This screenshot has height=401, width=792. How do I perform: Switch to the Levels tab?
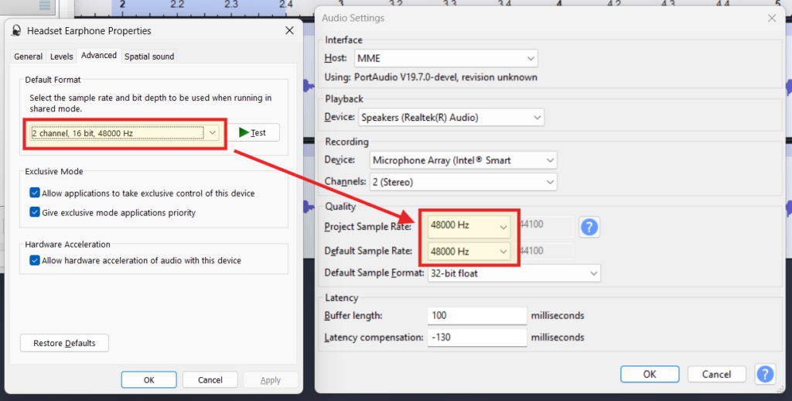pyautogui.click(x=62, y=57)
